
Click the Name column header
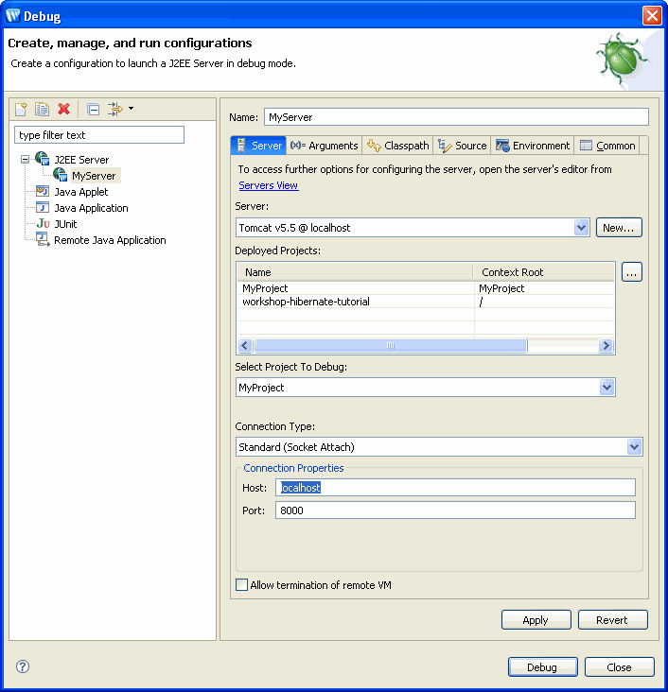coord(355,272)
